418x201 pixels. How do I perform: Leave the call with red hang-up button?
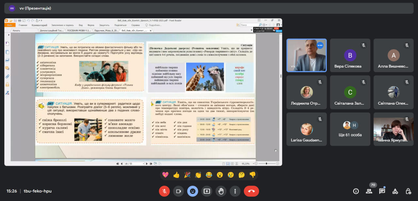(251, 191)
